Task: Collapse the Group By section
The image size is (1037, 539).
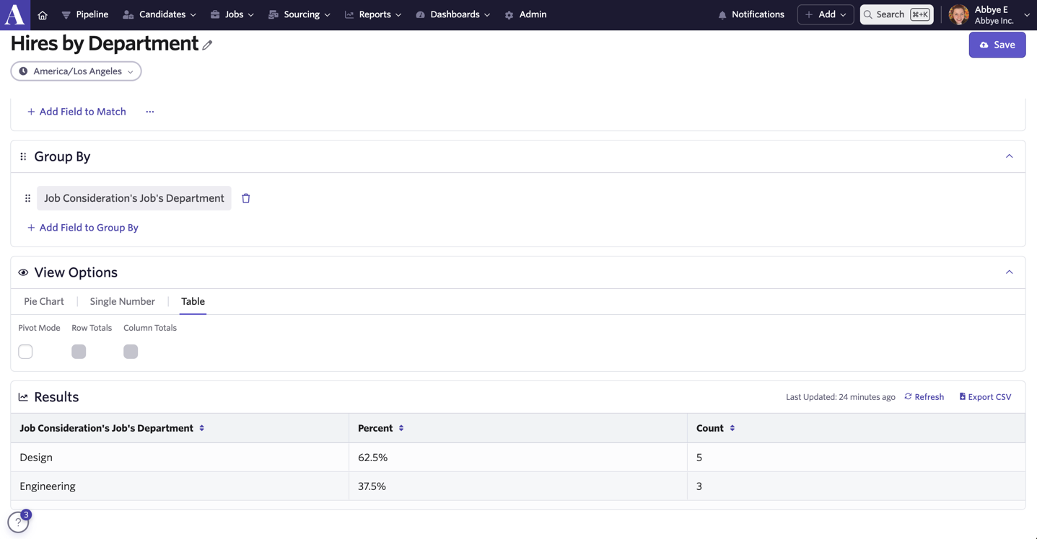Action: coord(1010,156)
